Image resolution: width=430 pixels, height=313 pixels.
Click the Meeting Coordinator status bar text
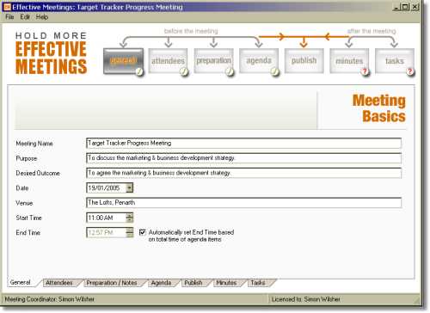[x=50, y=299]
